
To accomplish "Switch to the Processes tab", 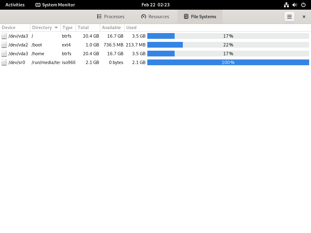I will 111,17.
